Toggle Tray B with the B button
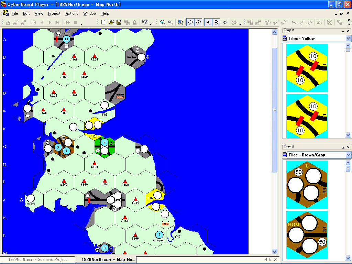The image size is (352, 264). coord(216,22)
